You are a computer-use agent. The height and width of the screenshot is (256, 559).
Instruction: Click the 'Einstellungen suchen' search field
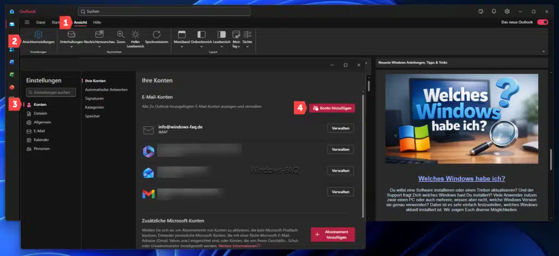click(51, 93)
